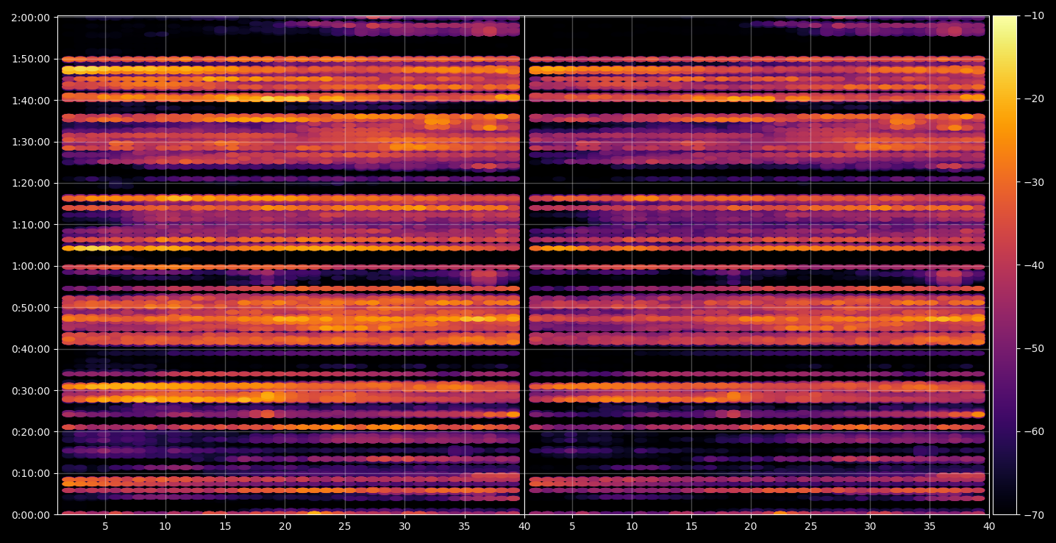
Task: Select x-axis tick 10 of left heatmap
Action: click(165, 526)
